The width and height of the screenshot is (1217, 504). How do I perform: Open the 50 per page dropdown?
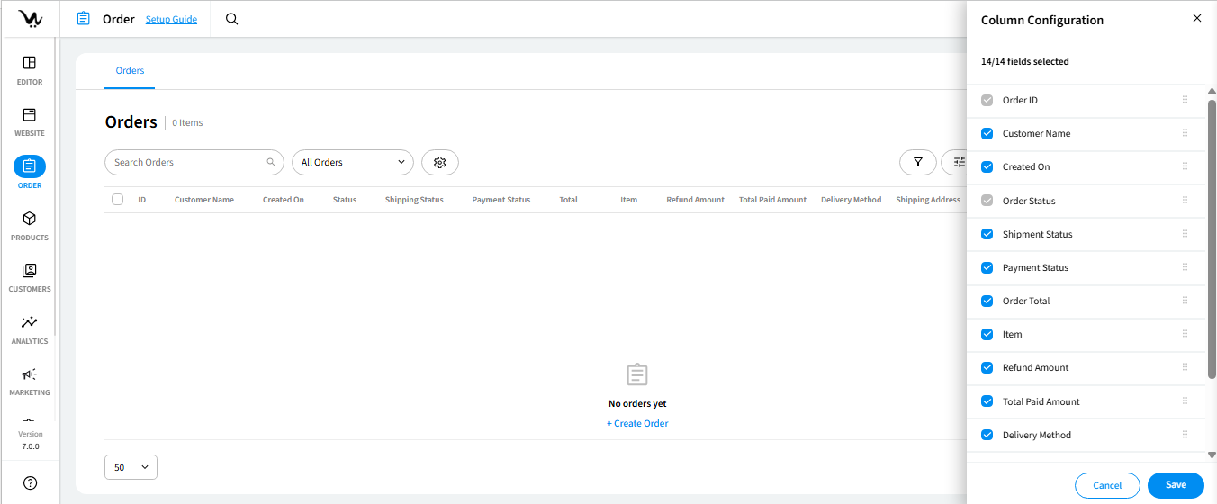[131, 467]
